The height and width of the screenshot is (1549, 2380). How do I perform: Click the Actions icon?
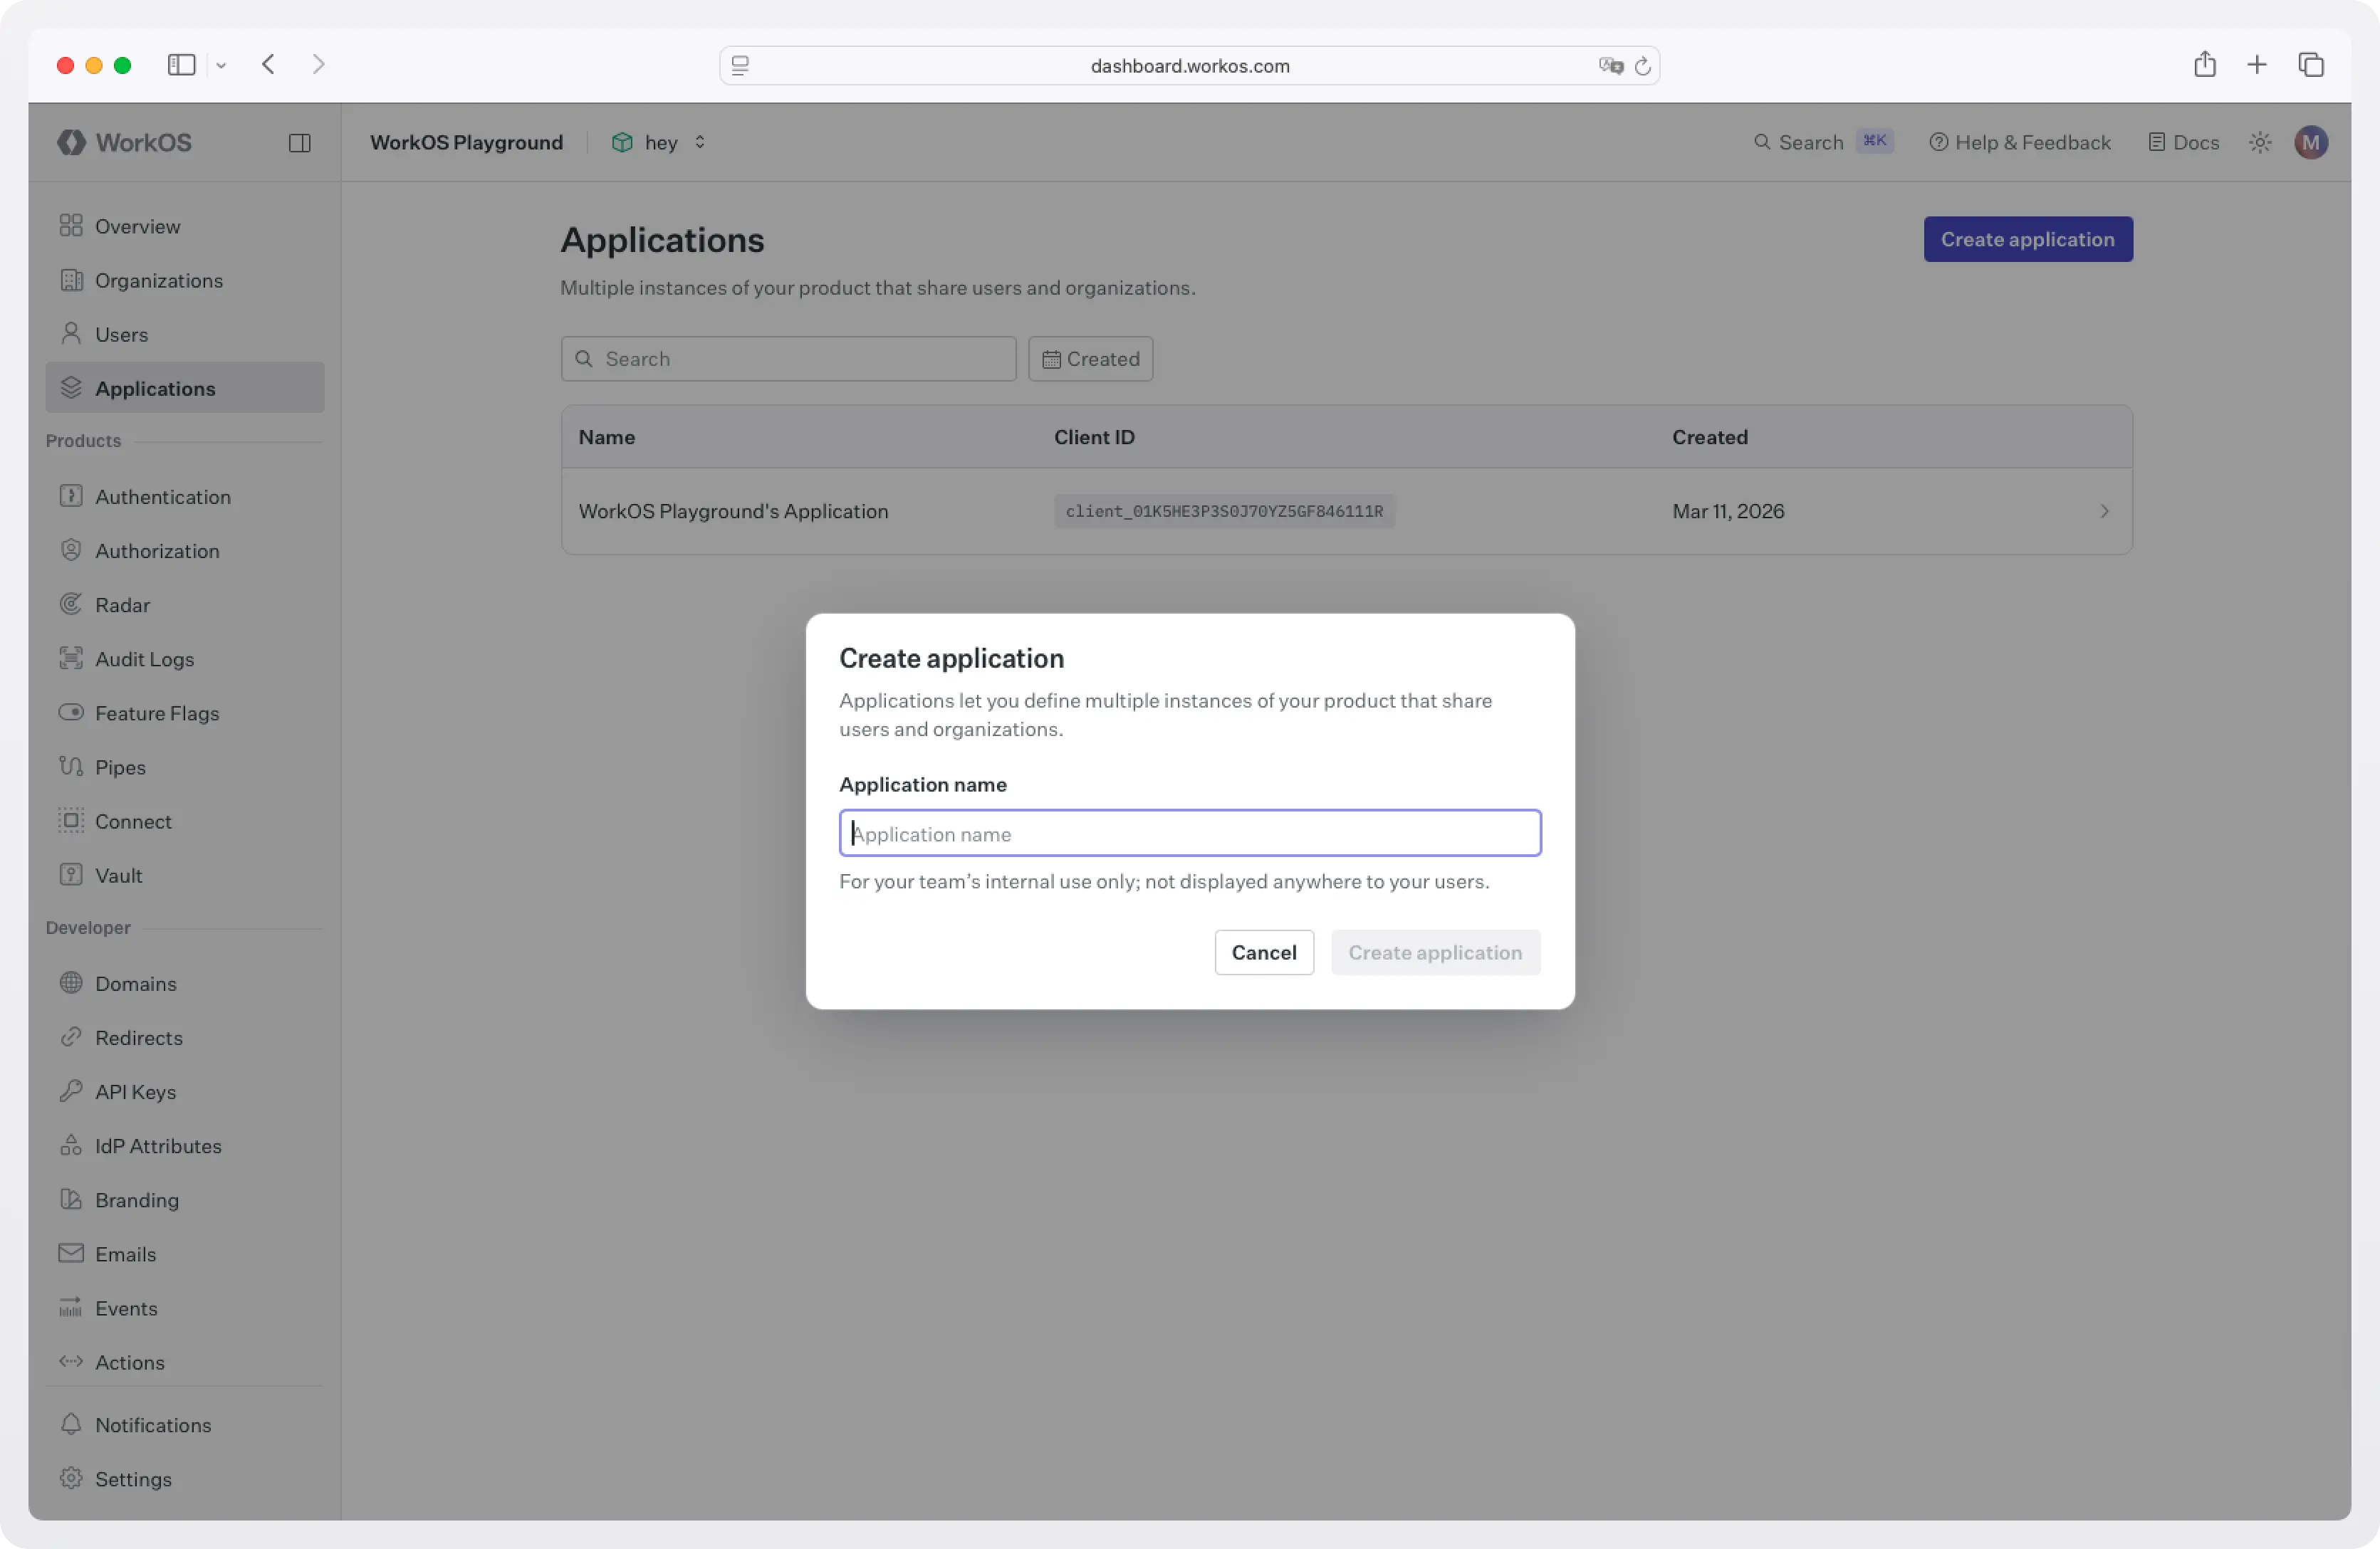(71, 1360)
